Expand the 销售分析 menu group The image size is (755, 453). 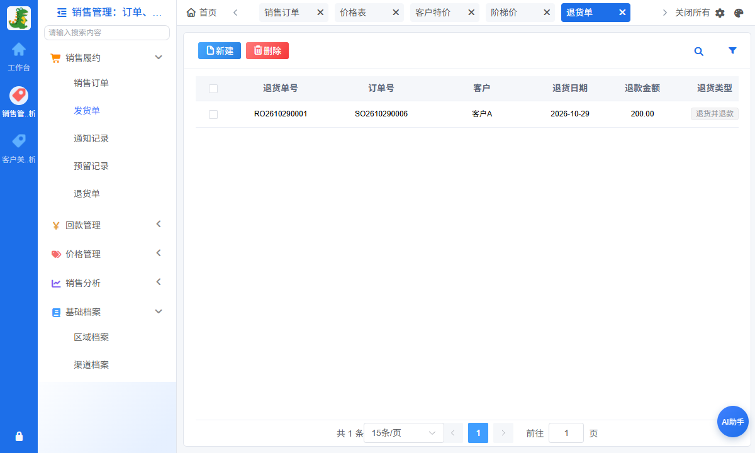click(x=107, y=283)
